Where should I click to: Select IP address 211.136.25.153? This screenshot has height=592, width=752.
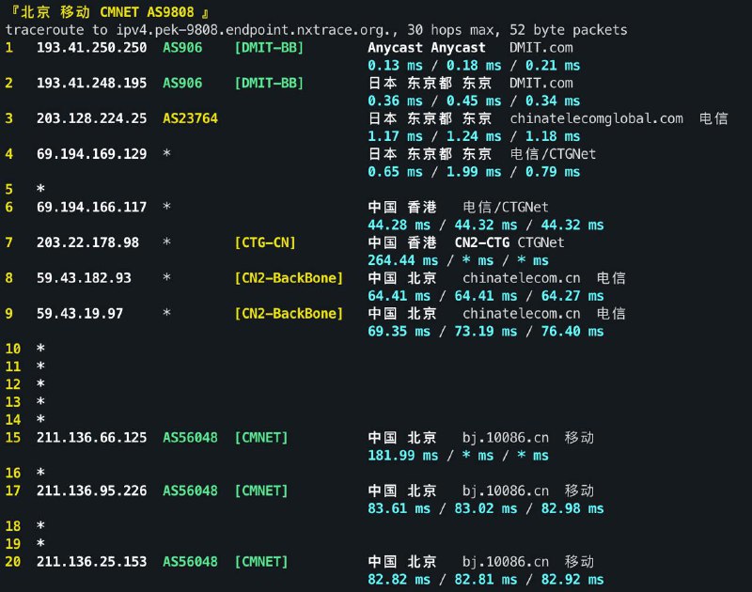pos(91,562)
